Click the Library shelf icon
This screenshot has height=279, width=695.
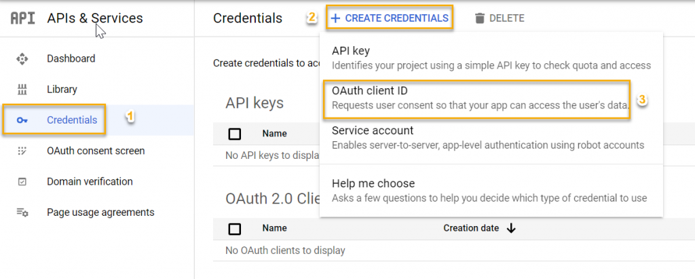click(x=22, y=90)
